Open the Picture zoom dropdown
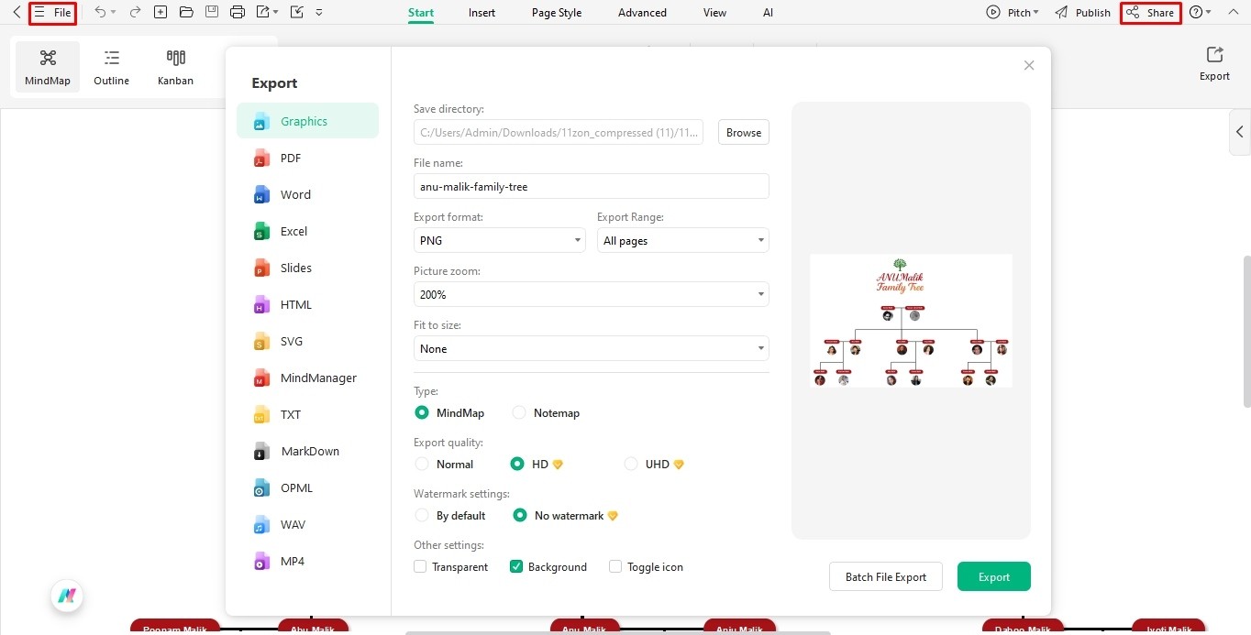 pyautogui.click(x=590, y=294)
